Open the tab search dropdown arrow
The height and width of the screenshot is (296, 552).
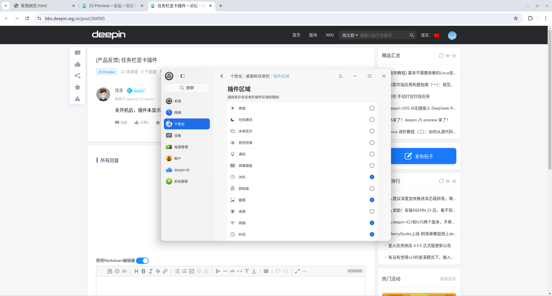pyautogui.click(x=6, y=5)
